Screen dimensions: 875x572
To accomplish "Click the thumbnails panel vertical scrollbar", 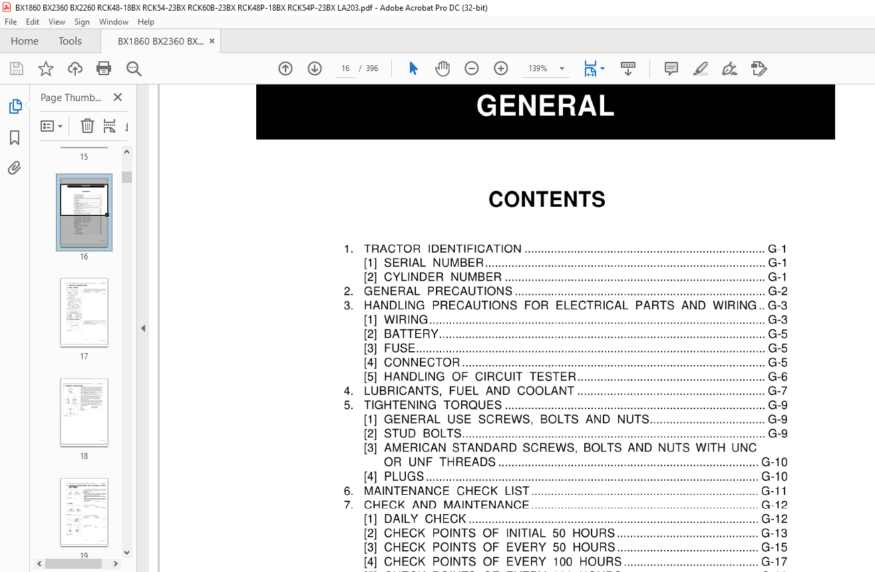I will click(x=126, y=177).
